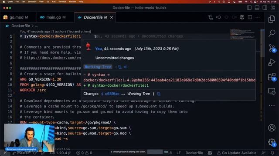
Task: Click Open Changes with Previous Revision icon
Action: point(218,17)
